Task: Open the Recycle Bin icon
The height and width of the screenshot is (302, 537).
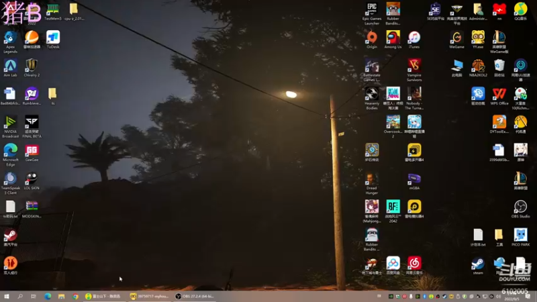Action: coord(499,68)
